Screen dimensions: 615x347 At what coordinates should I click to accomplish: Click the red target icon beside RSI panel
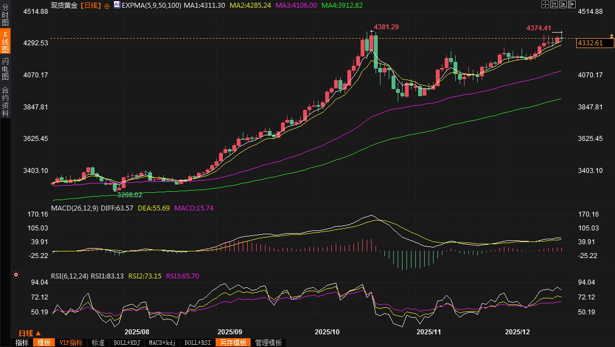[x=16, y=275]
